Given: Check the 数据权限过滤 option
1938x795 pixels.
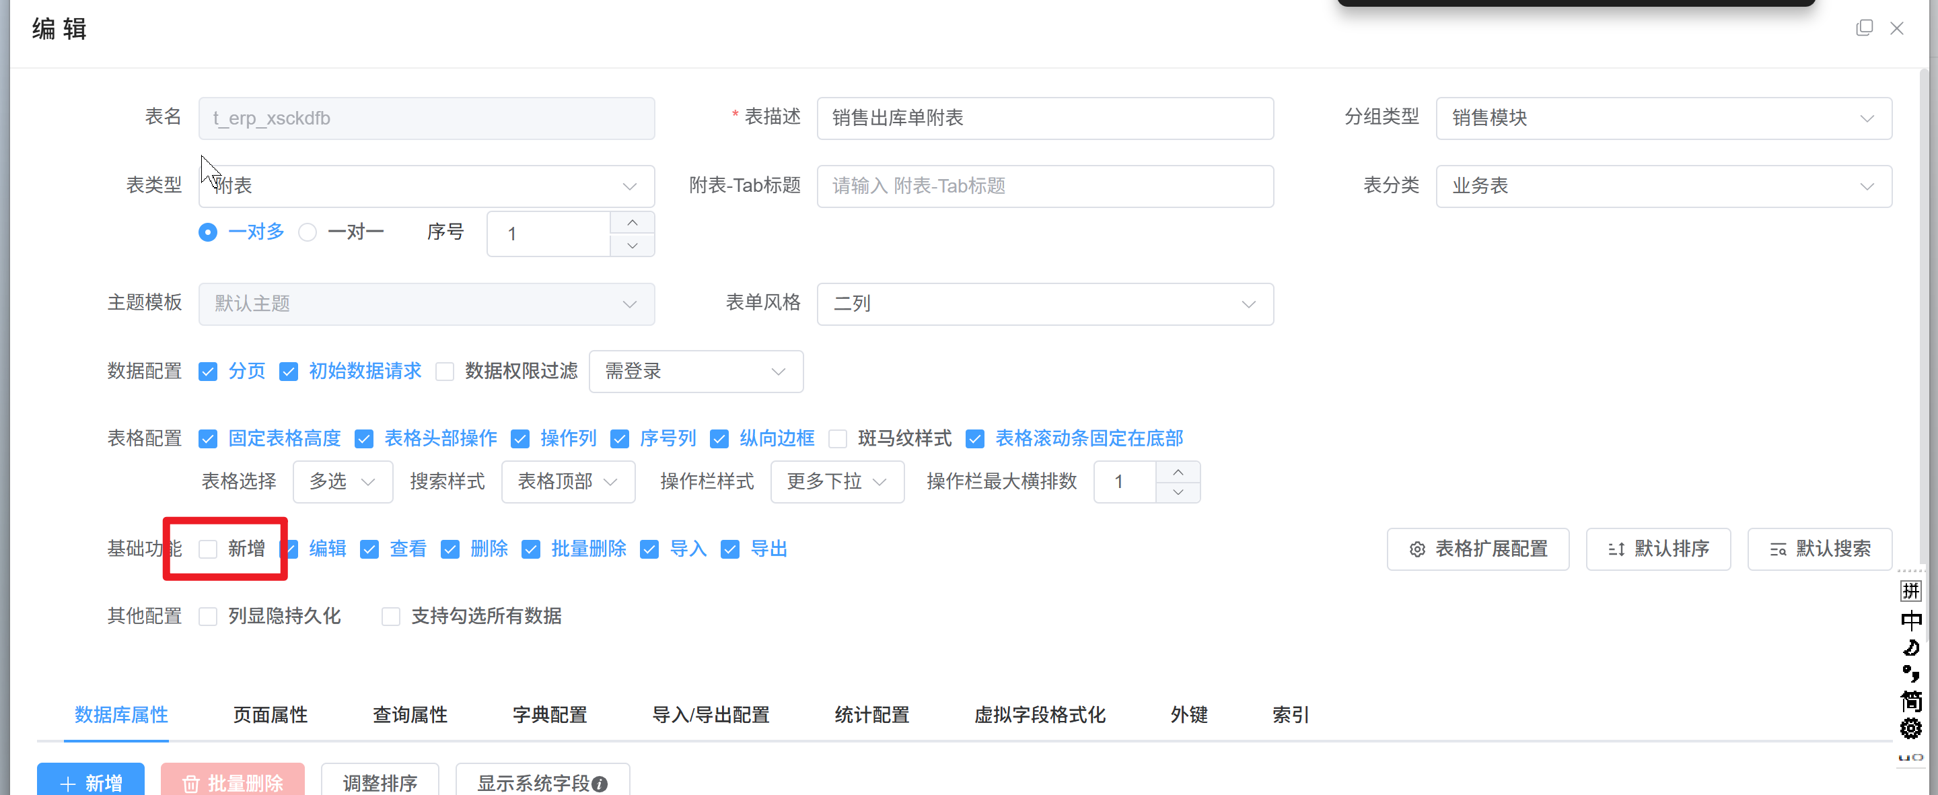Looking at the screenshot, I should click(x=445, y=371).
